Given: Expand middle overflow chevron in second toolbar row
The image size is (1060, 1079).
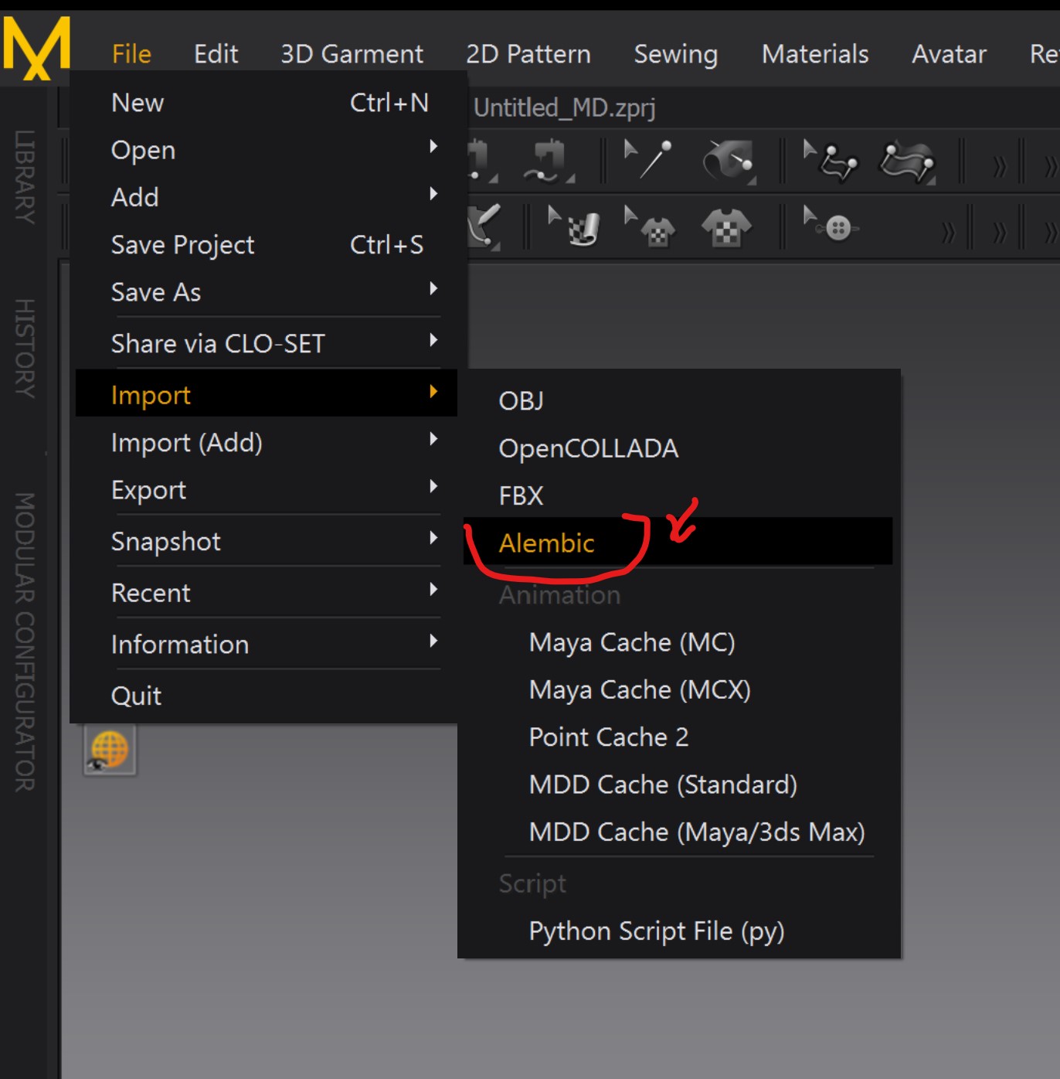Looking at the screenshot, I should click(x=1000, y=231).
